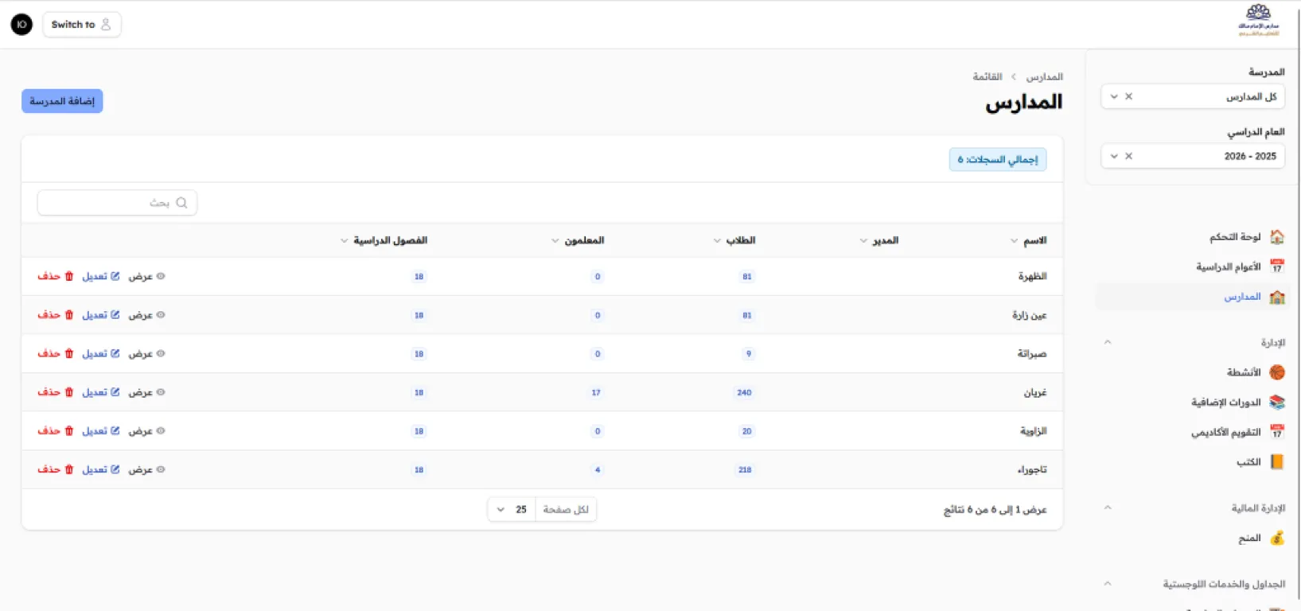The image size is (1301, 611).
Task: Edit the الظهرة school row
Action: tap(101, 277)
